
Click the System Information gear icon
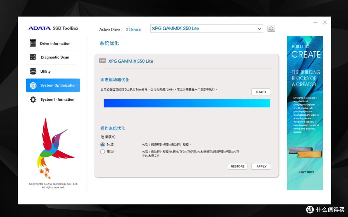[x=33, y=99]
